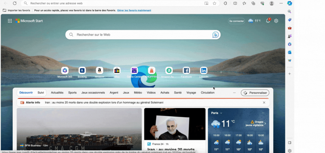Open Copilot from the top-right sidebar icon
This screenshot has height=153, width=325.
(x=290, y=3)
